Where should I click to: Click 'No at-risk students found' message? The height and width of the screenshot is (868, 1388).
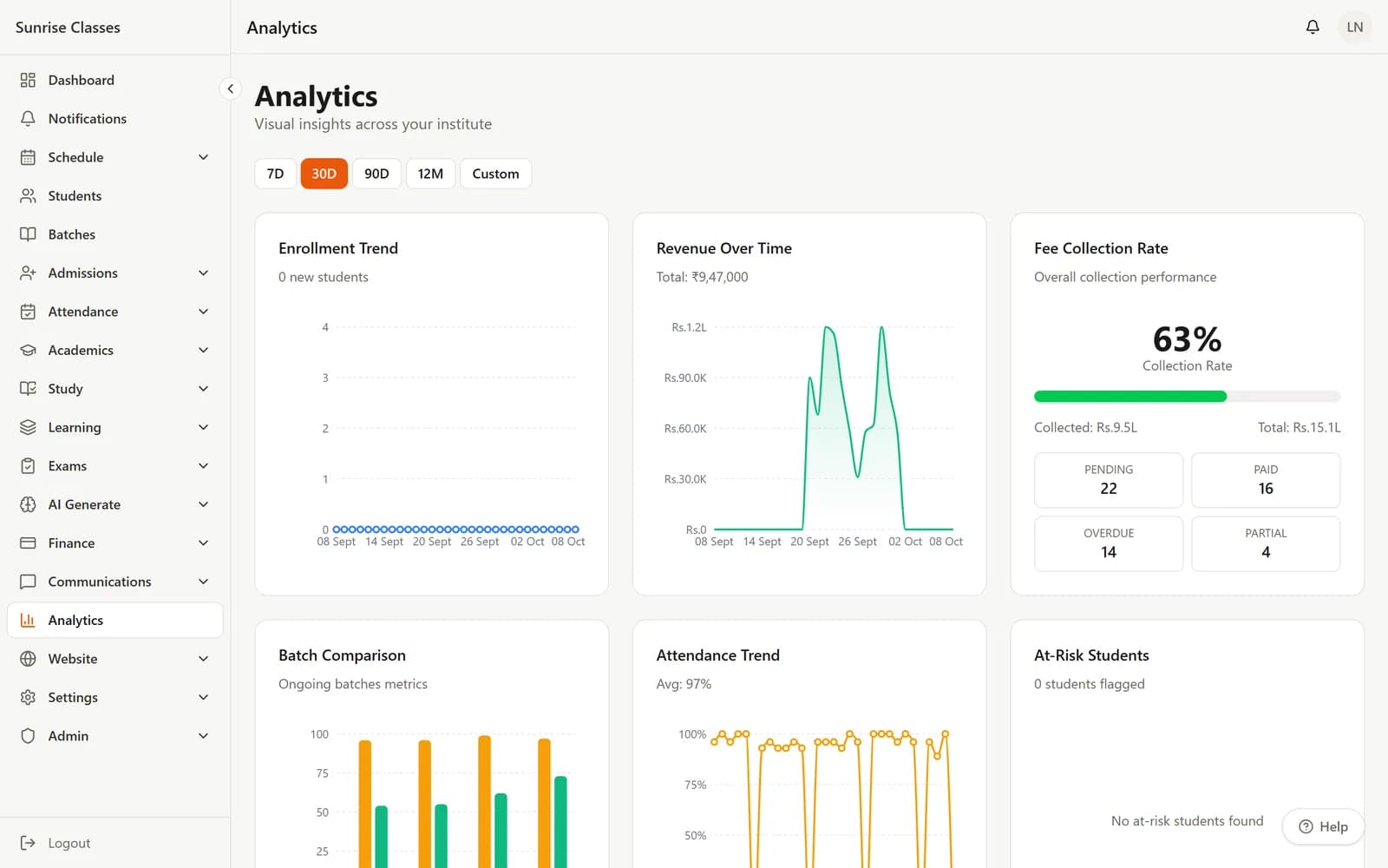[1187, 821]
